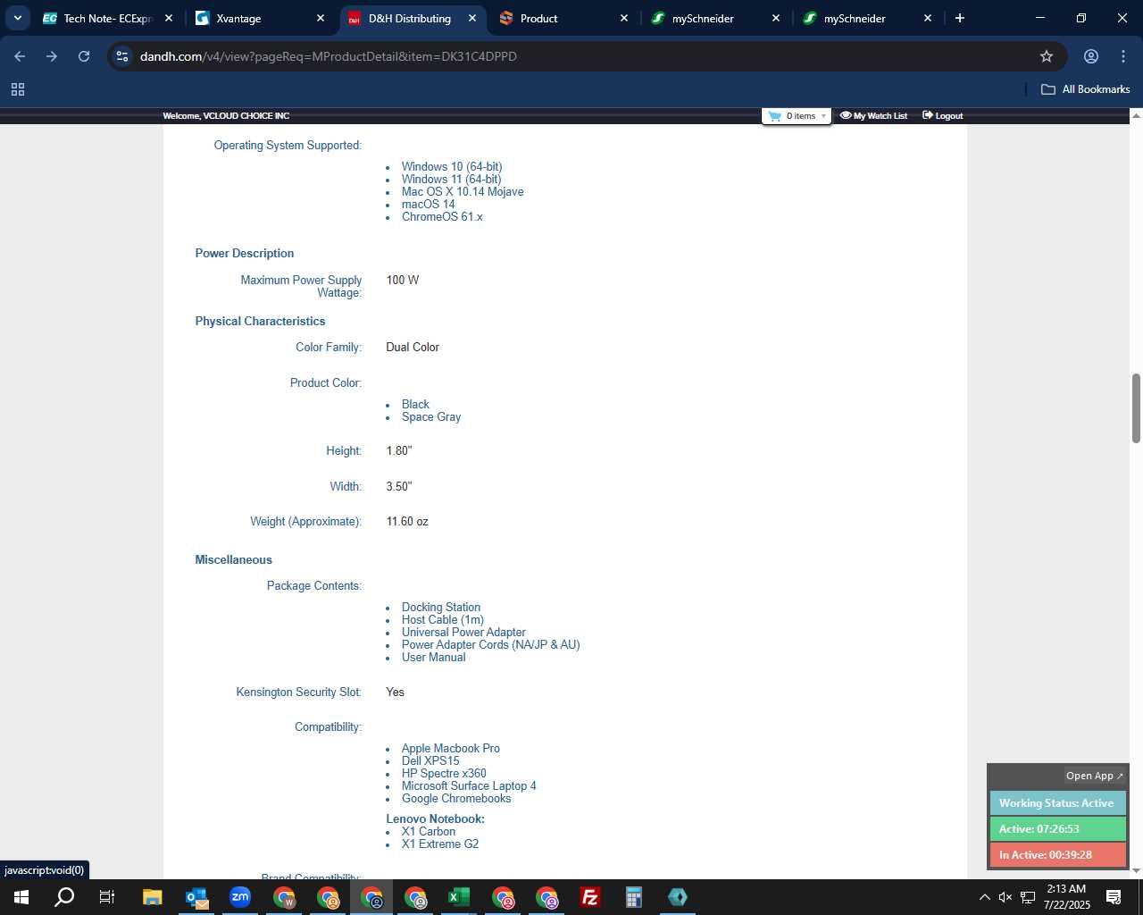This screenshot has height=915, width=1143.
Task: Open File Explorer from taskbar
Action: click(152, 897)
